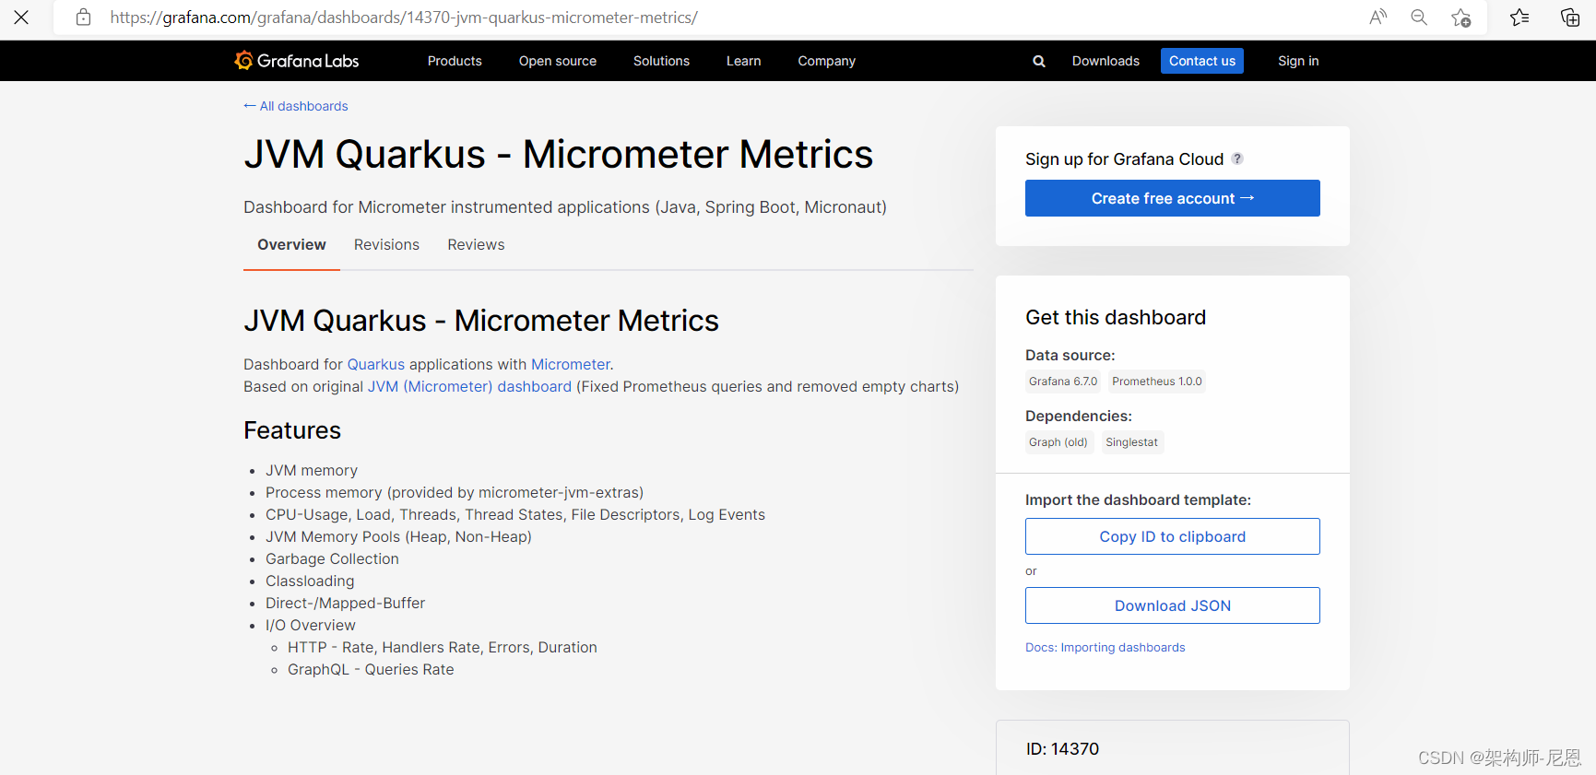
Task: Open the Products menu
Action: [x=455, y=61]
